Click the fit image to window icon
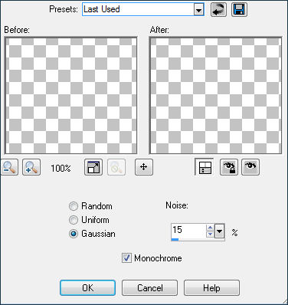This screenshot has height=305, width=288. coord(93,167)
